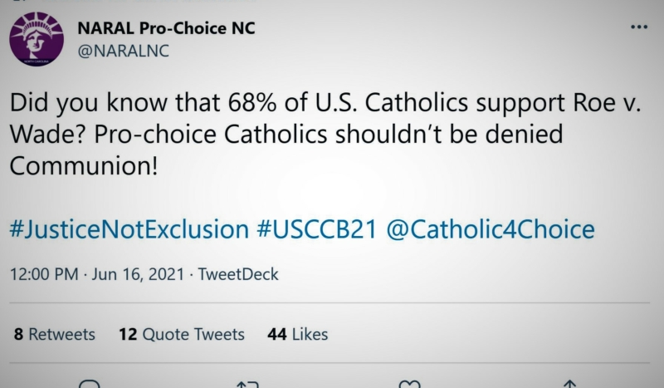Like the tweet with the heart icon

click(409, 385)
